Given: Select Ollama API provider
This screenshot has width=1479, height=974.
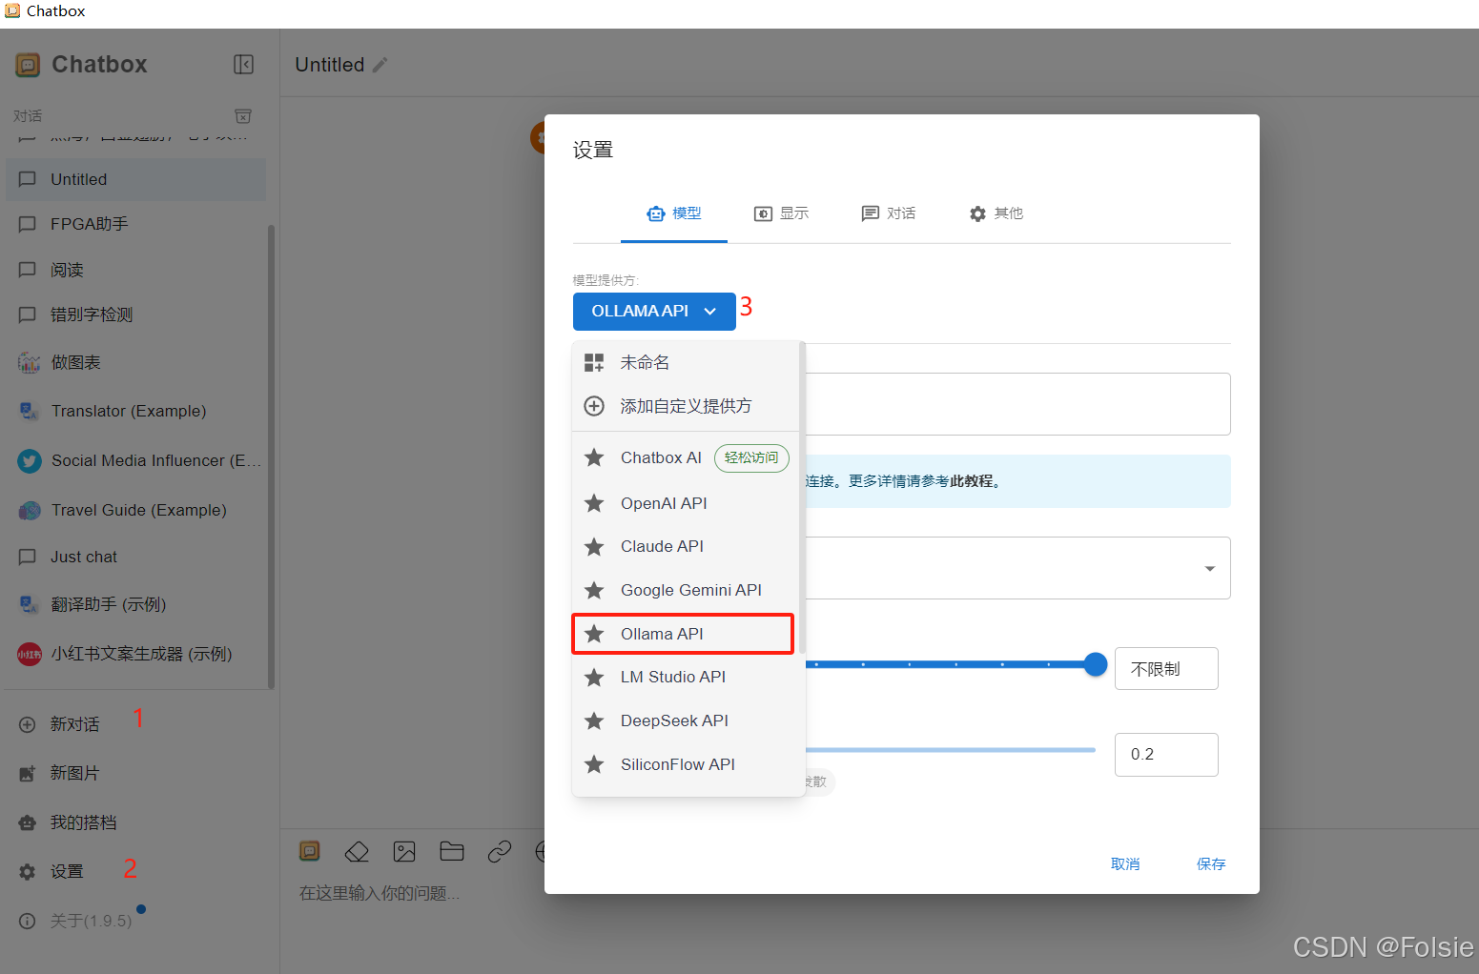Looking at the screenshot, I should click(683, 634).
